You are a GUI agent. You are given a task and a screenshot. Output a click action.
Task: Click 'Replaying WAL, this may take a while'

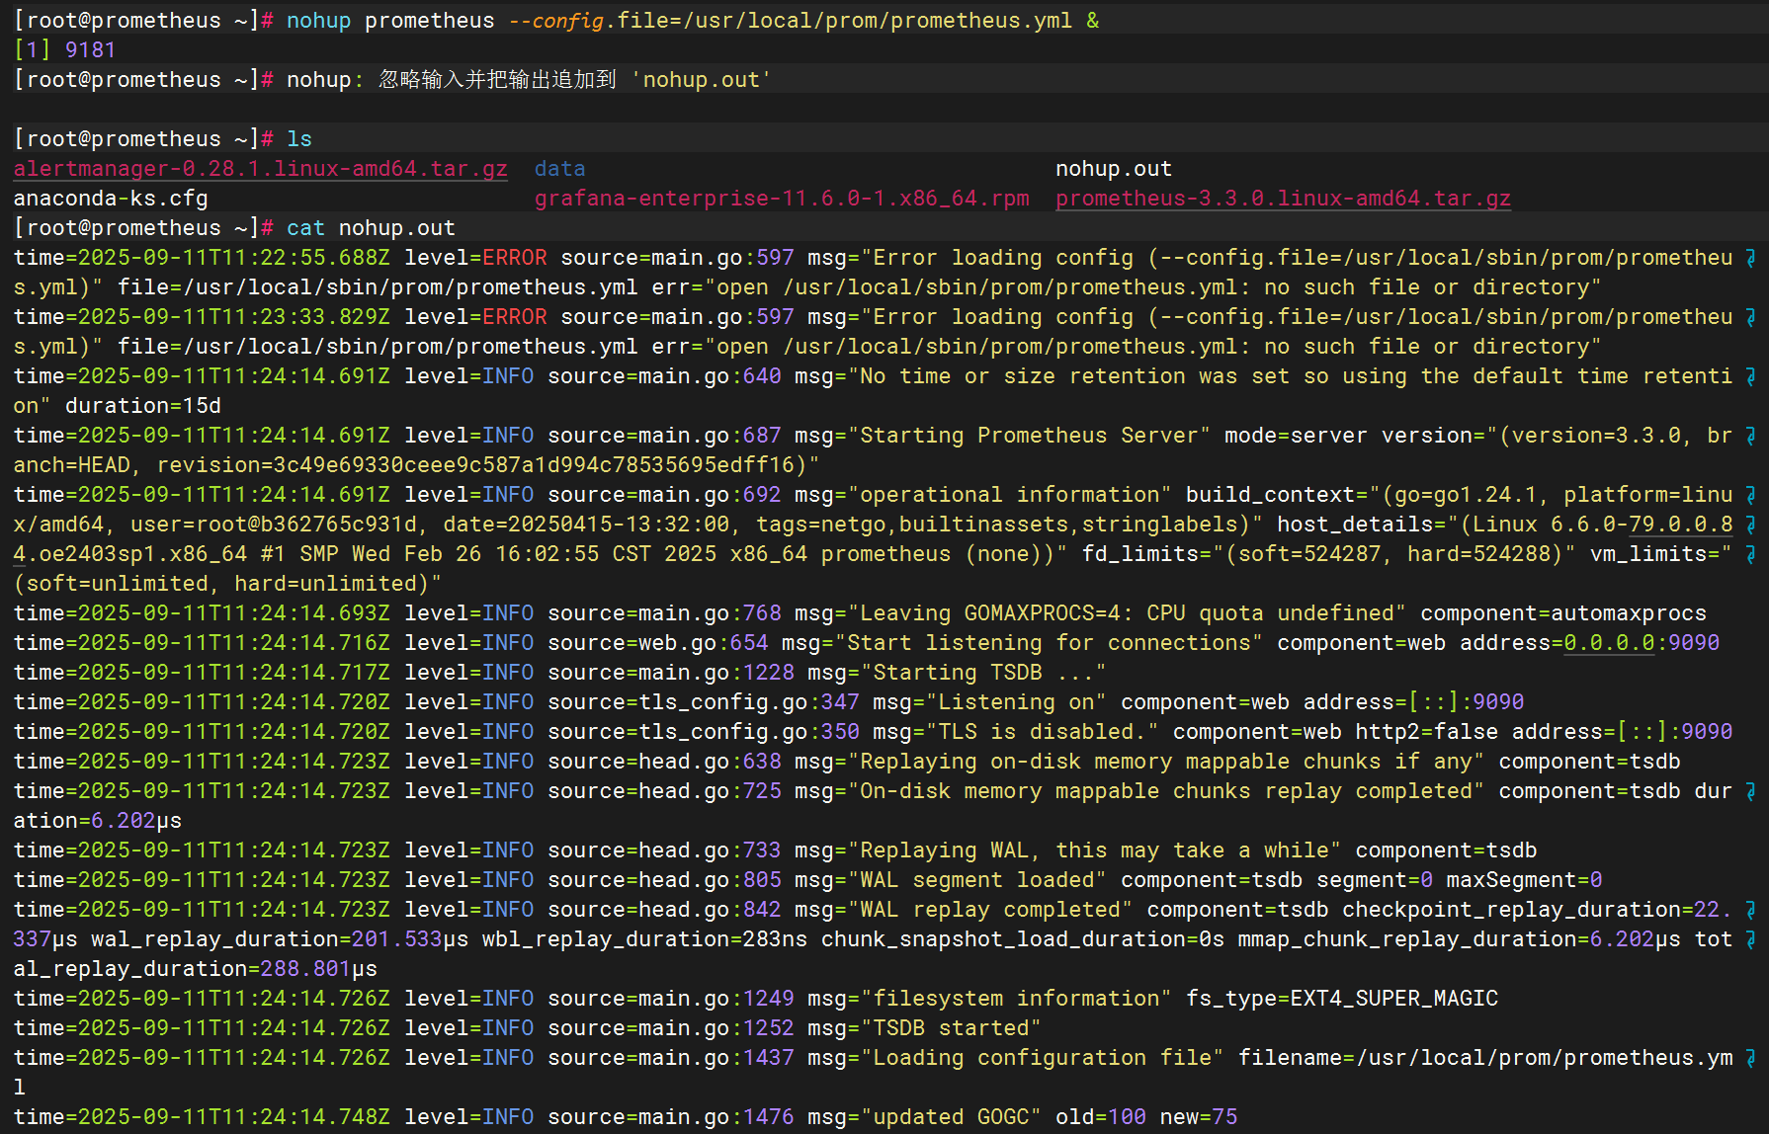[x=1094, y=850]
